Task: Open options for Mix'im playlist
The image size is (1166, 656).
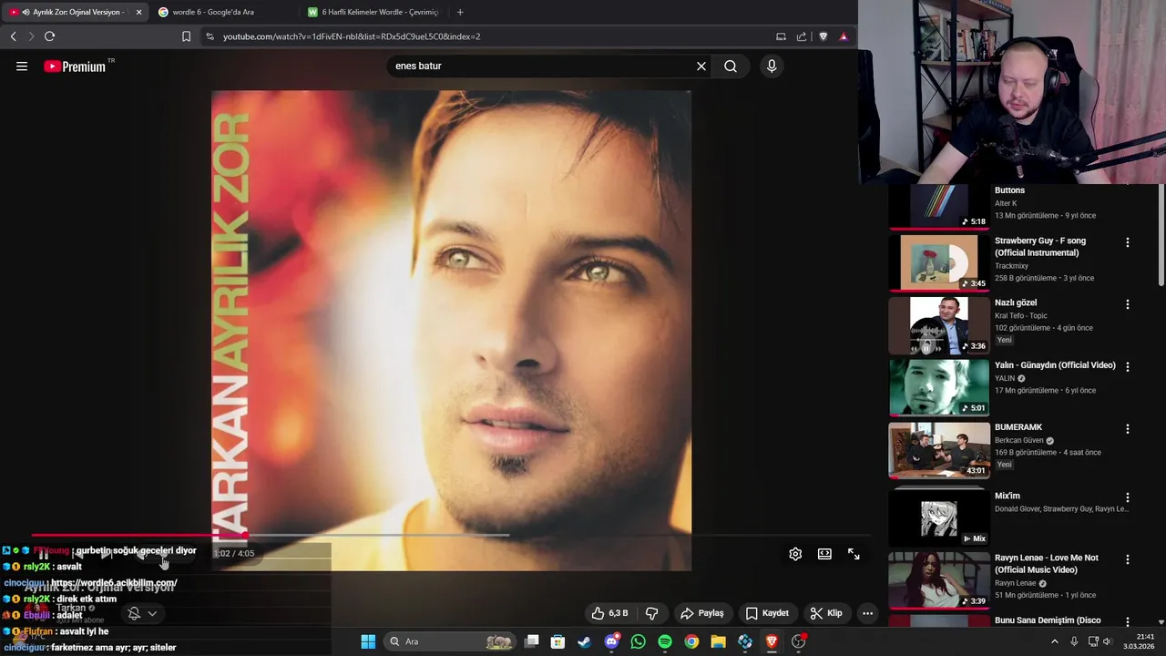Action: point(1128,497)
